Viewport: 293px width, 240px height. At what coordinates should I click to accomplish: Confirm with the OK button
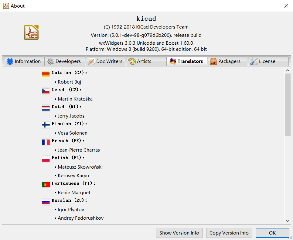[272, 233]
